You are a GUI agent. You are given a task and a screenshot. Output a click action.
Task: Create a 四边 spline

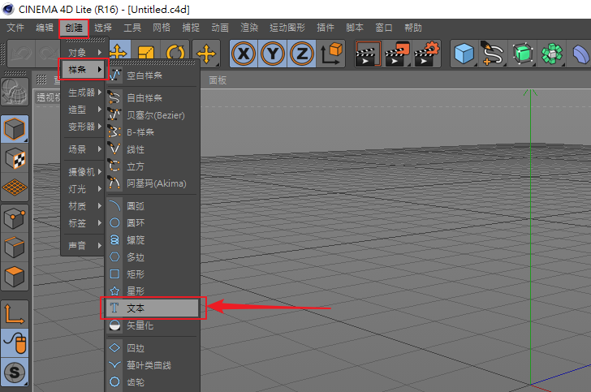(x=153, y=348)
